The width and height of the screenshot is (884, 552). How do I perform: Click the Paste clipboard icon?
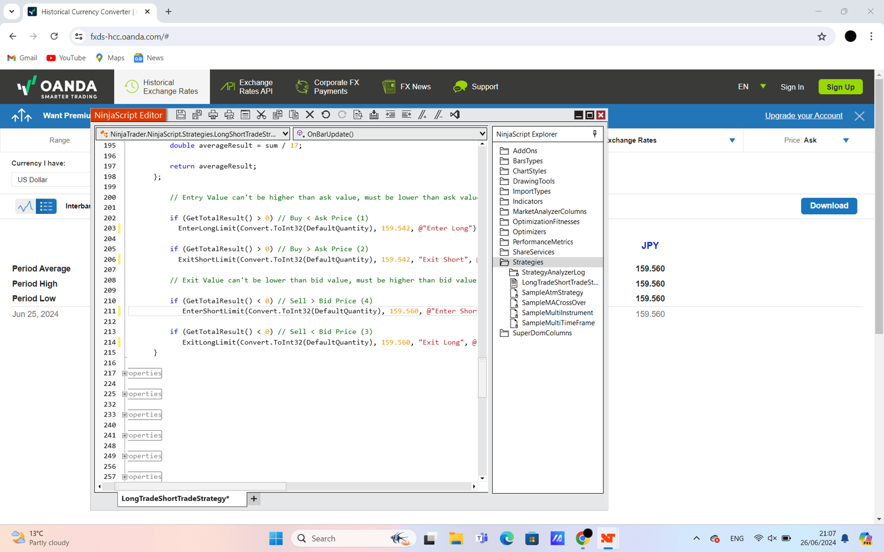tap(293, 115)
